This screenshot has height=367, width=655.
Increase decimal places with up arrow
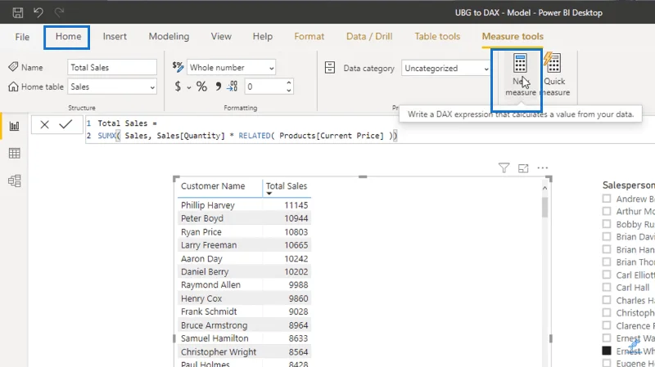(x=289, y=83)
